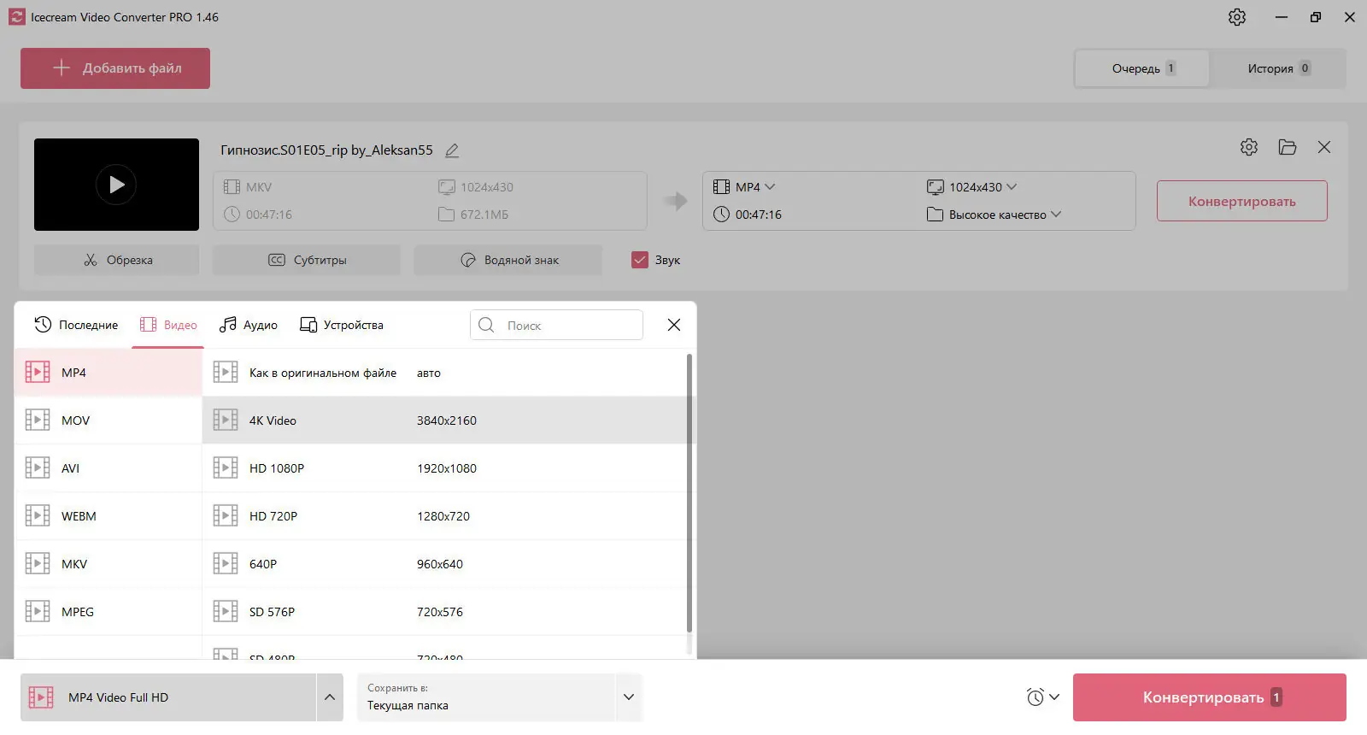Screen dimensions: 1367x735
Task: Play the video preview thumbnail
Action: click(x=116, y=185)
